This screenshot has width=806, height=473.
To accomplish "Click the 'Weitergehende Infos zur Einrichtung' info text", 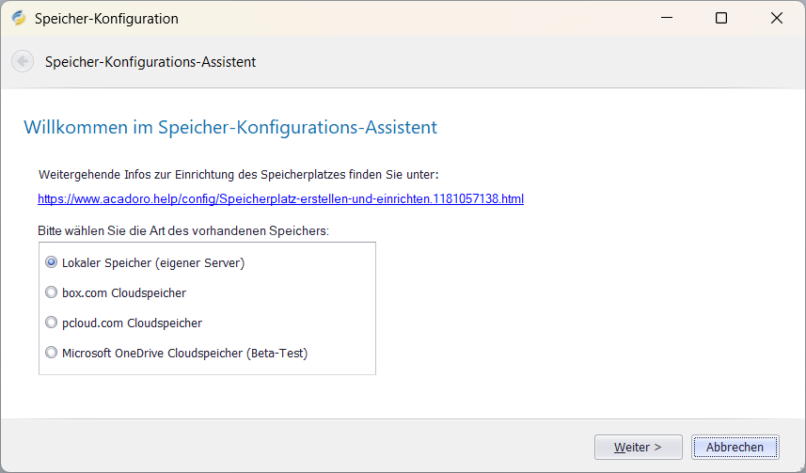I will [x=238, y=175].
